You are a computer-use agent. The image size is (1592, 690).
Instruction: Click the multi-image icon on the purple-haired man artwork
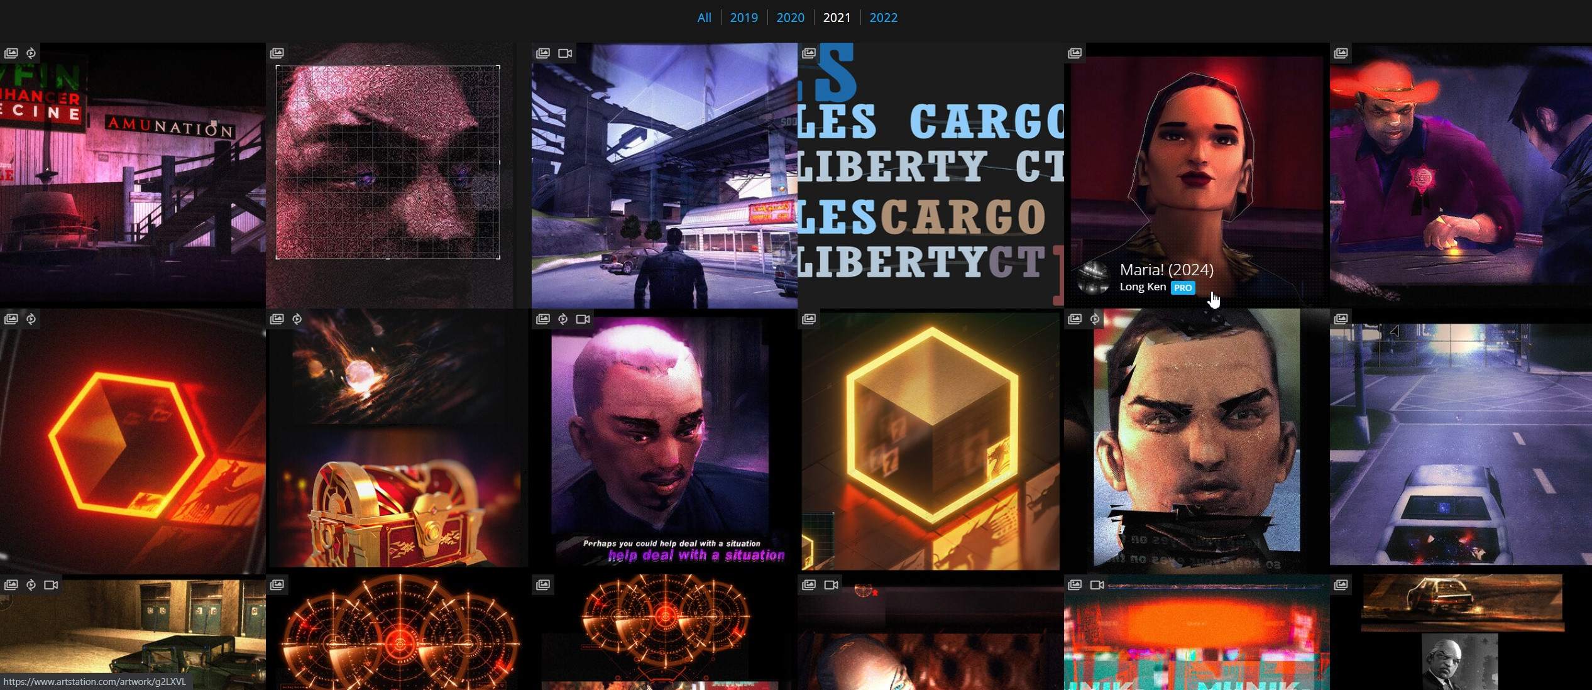pos(543,319)
